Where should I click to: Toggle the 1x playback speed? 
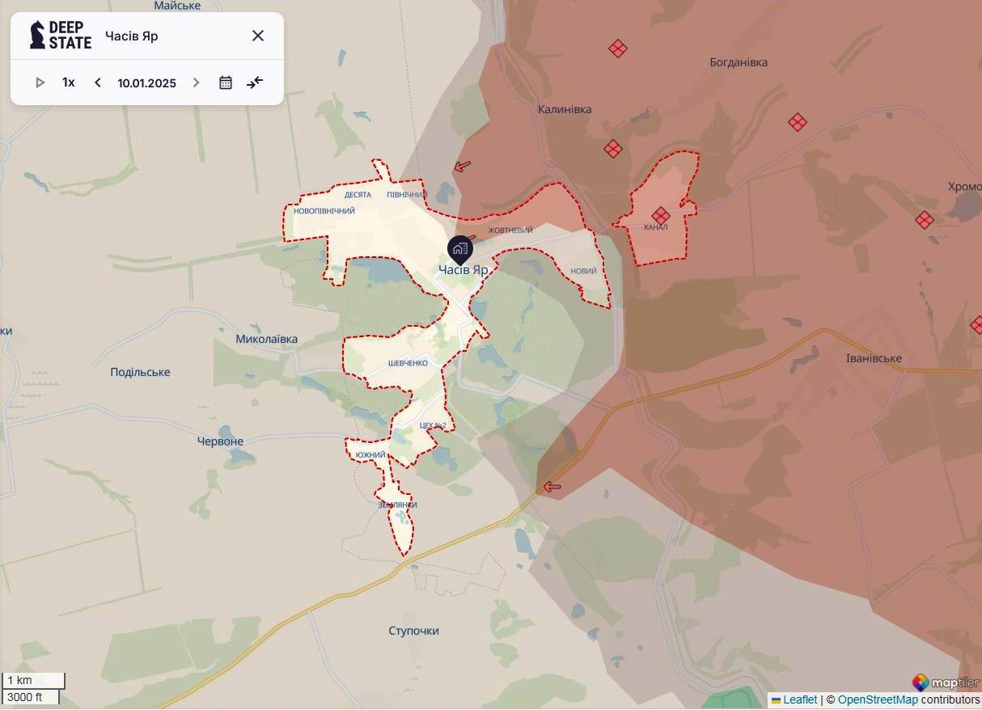pos(68,82)
